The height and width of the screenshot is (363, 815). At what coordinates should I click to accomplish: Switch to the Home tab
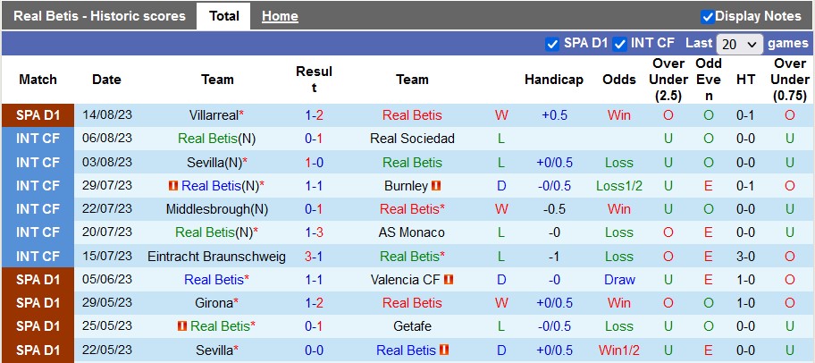click(280, 16)
